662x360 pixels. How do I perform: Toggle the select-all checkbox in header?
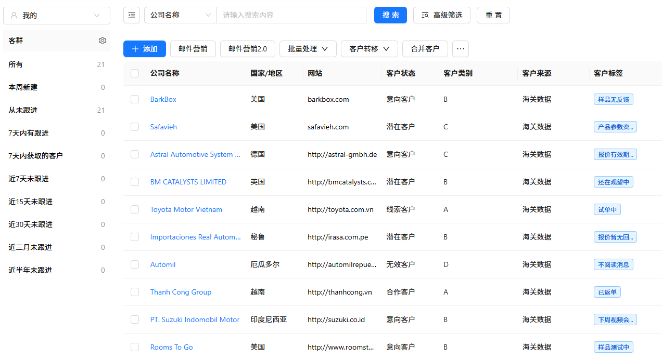[x=135, y=73]
